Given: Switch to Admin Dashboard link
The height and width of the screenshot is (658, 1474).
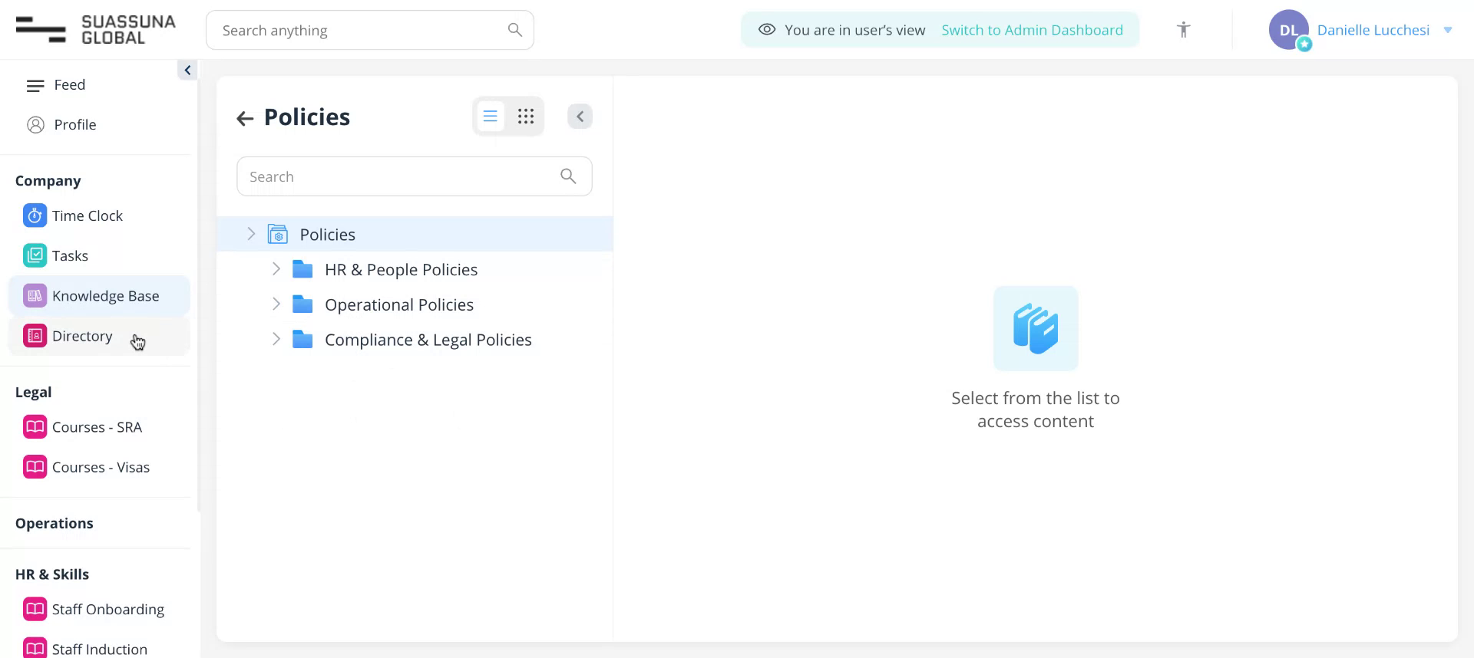Looking at the screenshot, I should click(1032, 30).
